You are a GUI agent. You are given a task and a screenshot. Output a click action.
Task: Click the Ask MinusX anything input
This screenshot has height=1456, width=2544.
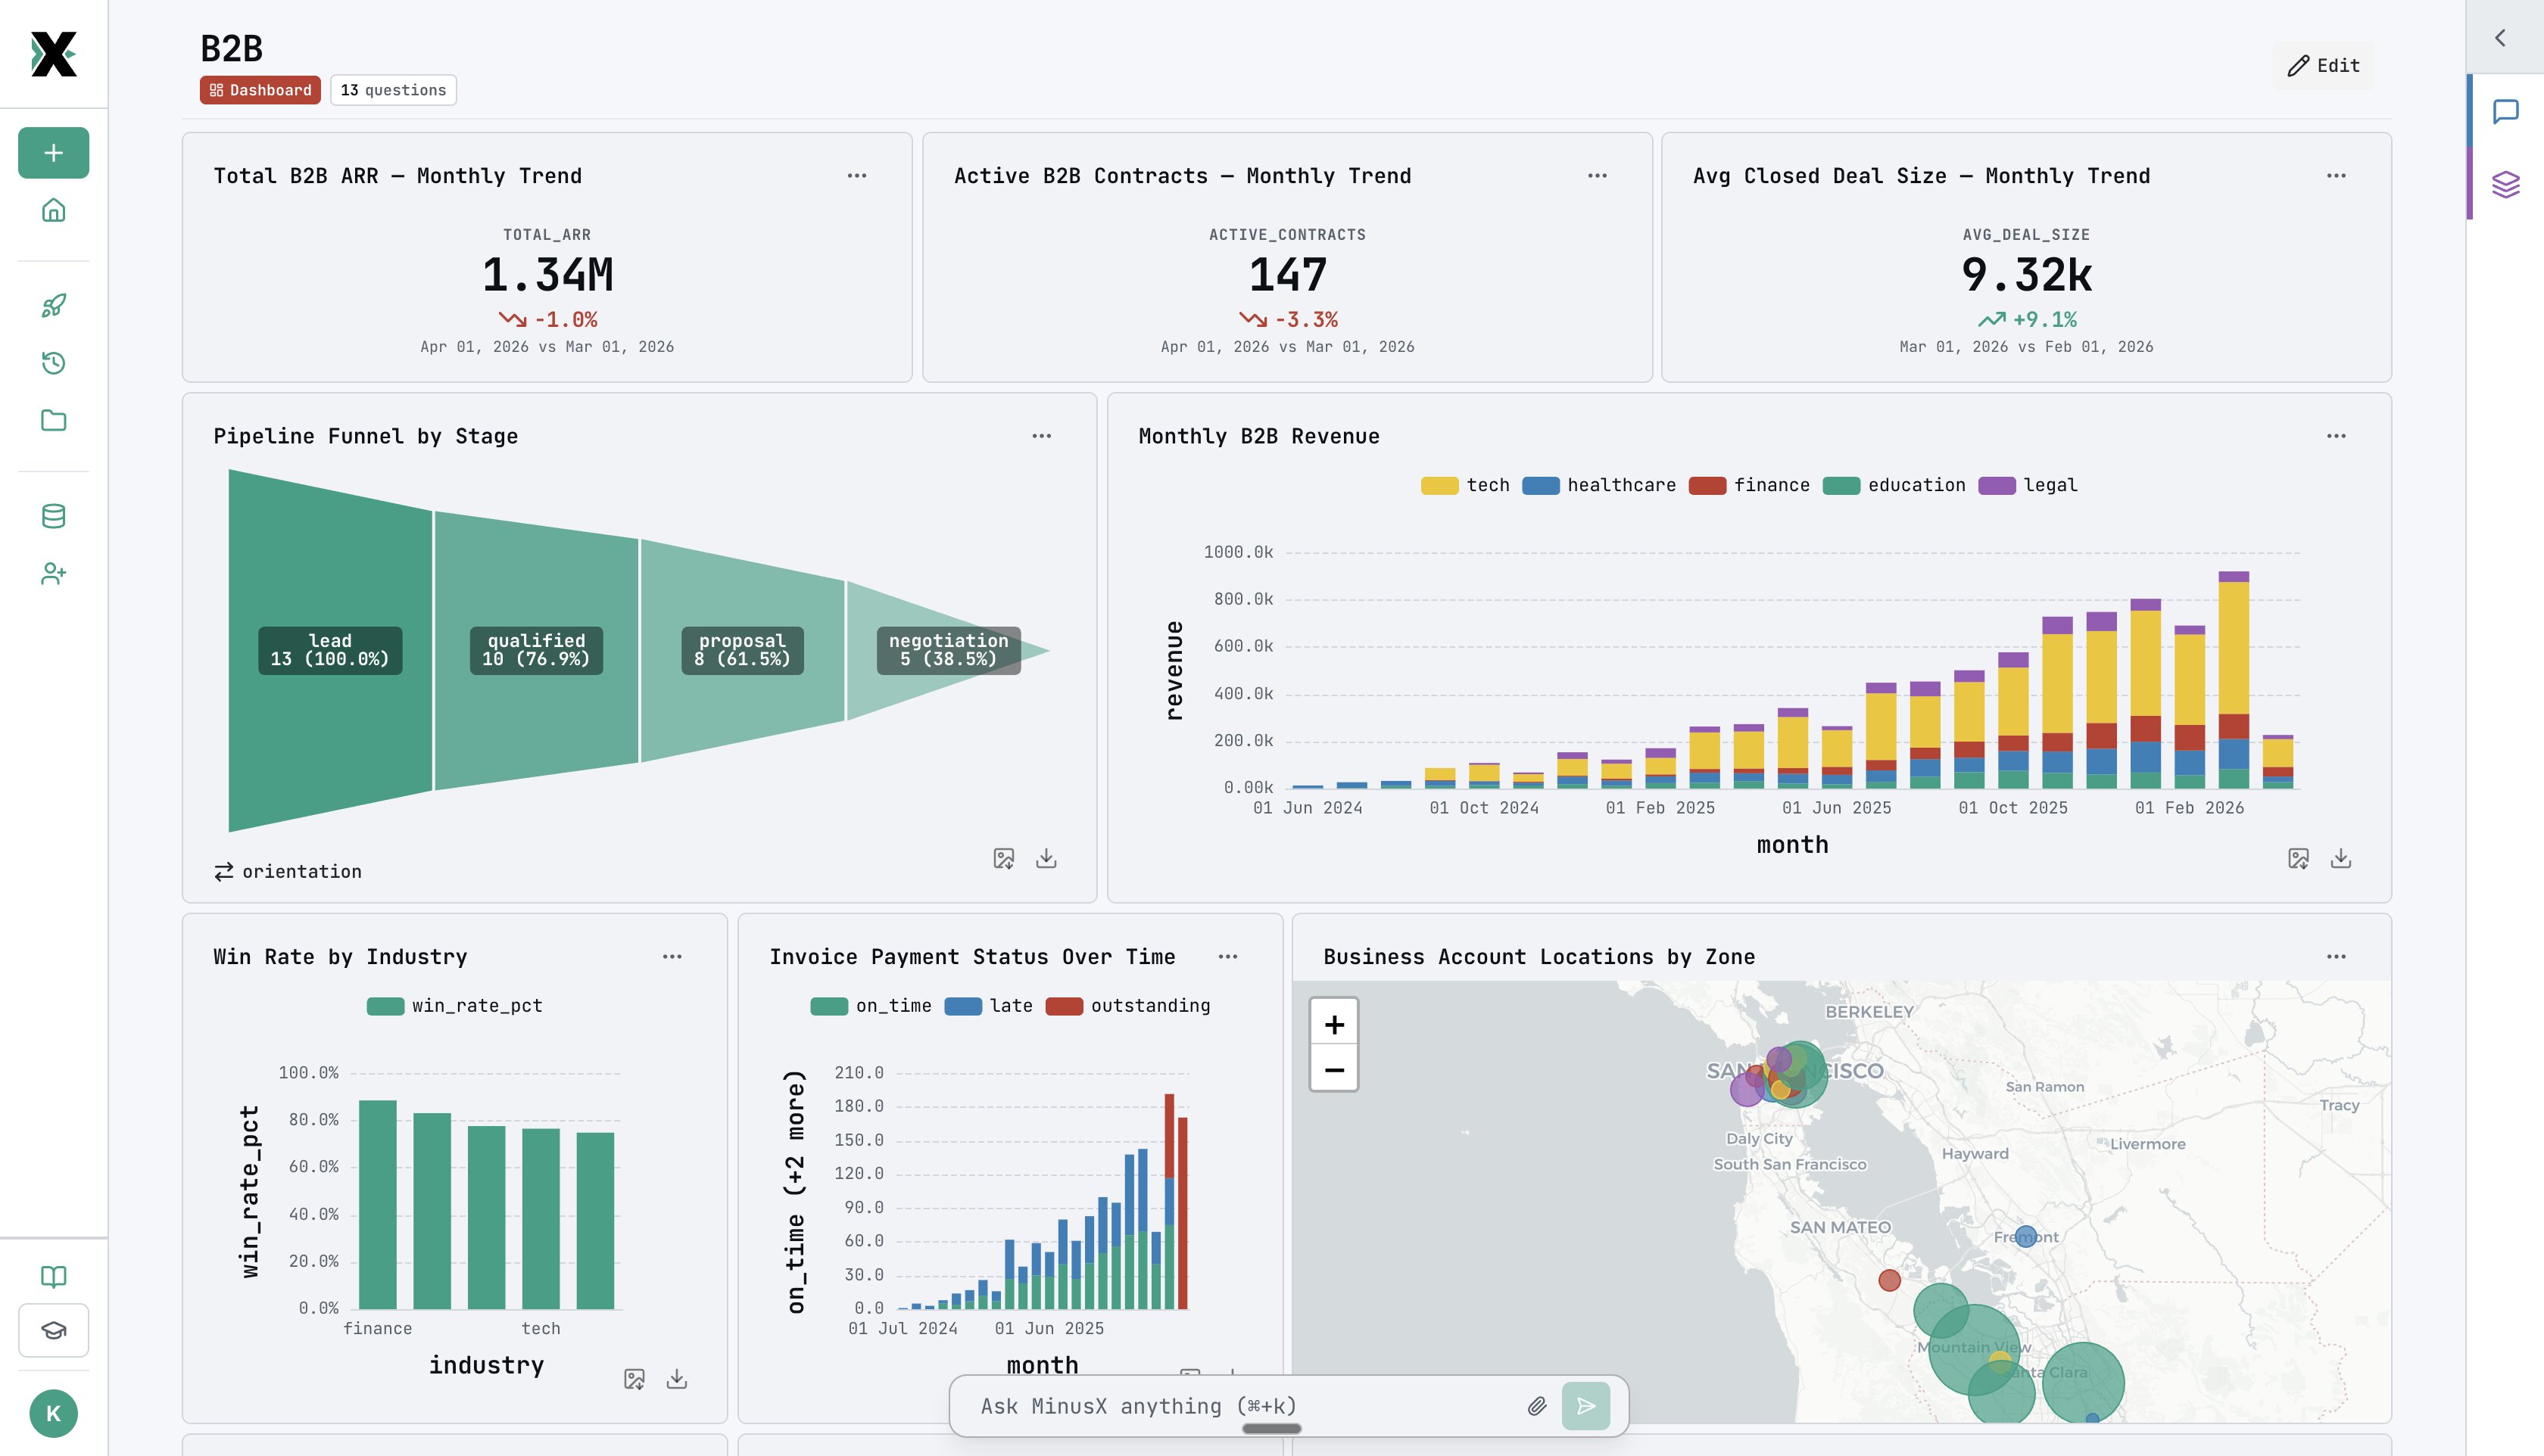point(1240,1406)
